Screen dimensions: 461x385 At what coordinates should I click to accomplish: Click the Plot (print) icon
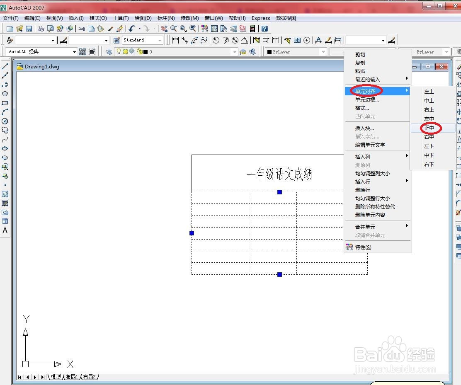(x=41, y=29)
